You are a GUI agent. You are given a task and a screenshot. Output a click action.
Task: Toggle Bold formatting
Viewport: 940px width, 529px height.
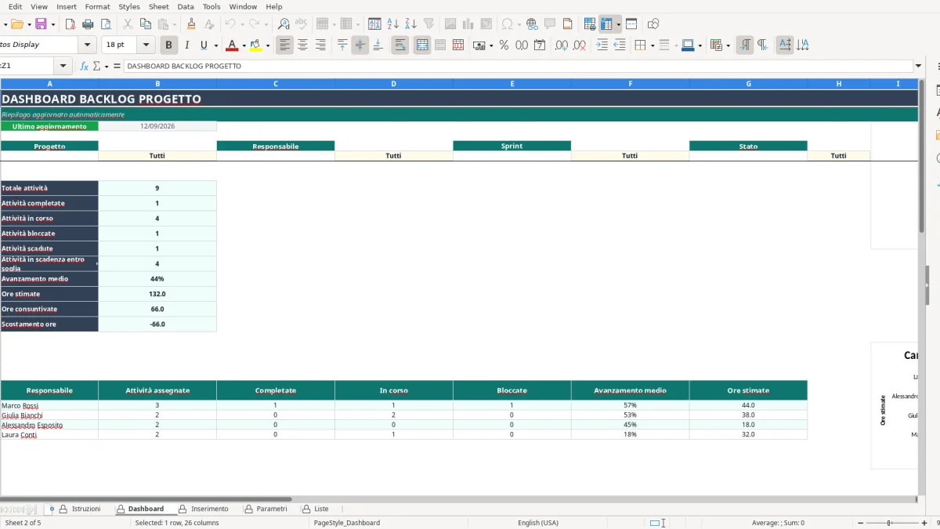point(168,45)
